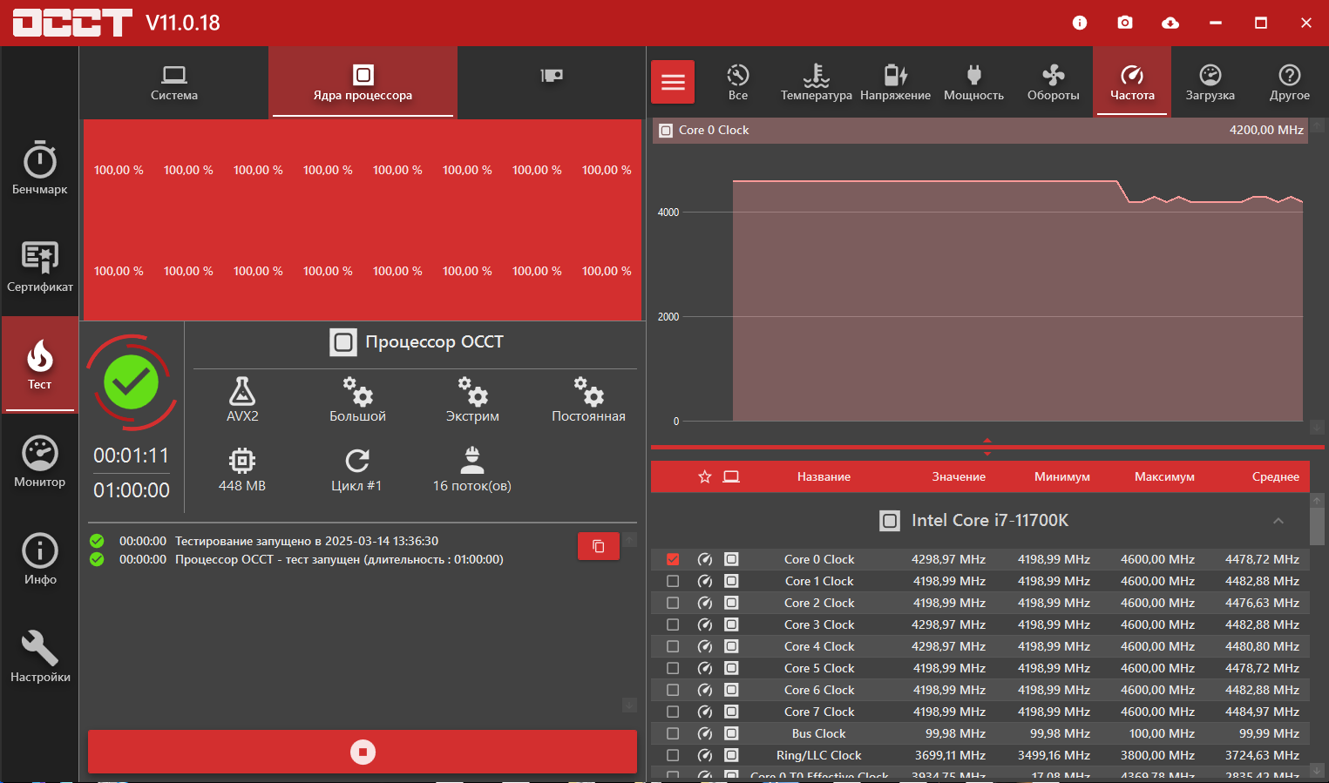This screenshot has width=1329, height=783.
Task: Sort table by Значение column
Action: point(959,476)
